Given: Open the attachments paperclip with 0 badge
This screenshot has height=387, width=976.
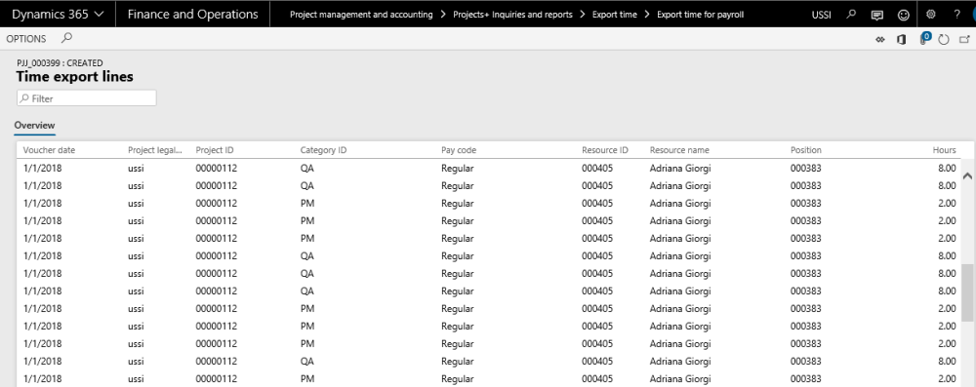Looking at the screenshot, I should [924, 39].
